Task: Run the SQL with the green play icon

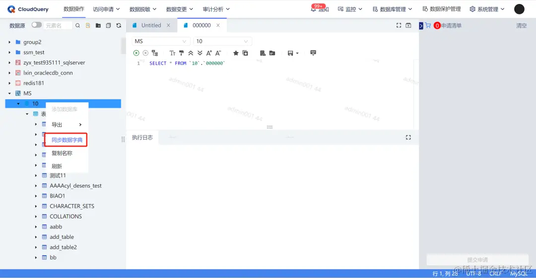Action: pos(136,53)
